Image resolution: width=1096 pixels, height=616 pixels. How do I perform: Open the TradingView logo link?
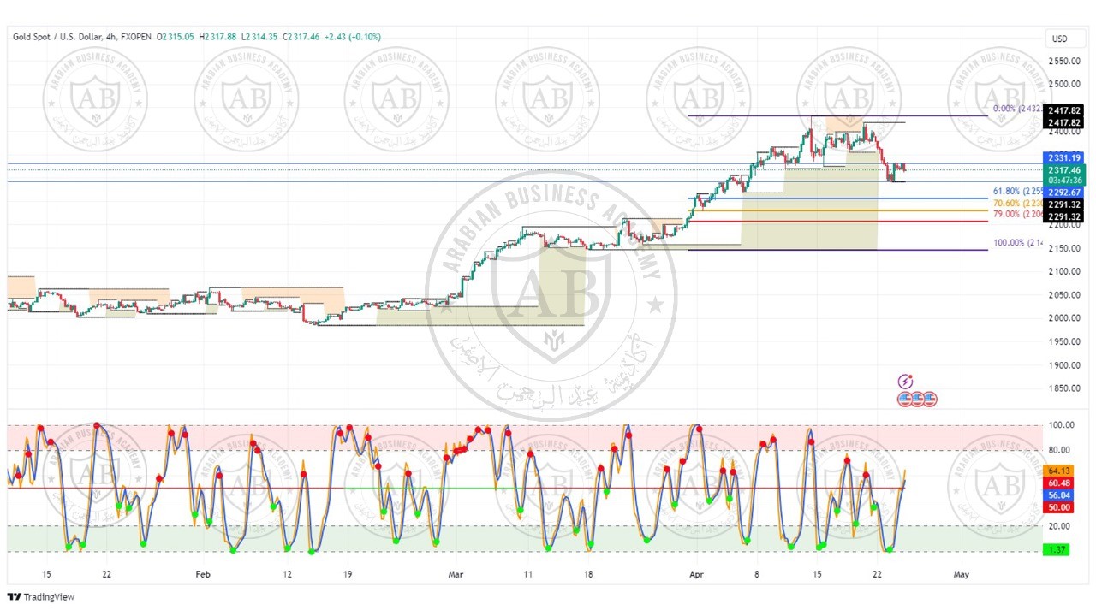click(x=41, y=597)
